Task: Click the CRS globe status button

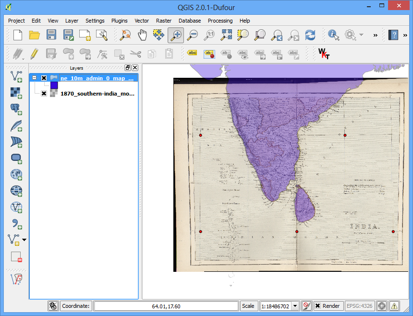Action: (382, 306)
